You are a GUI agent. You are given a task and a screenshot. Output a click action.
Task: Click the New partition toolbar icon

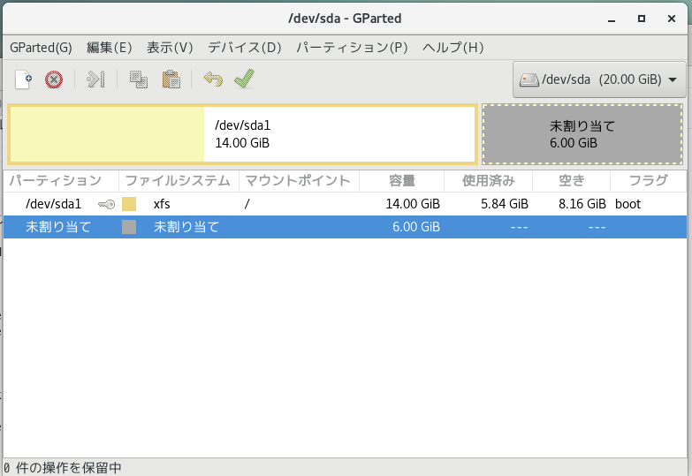click(23, 79)
